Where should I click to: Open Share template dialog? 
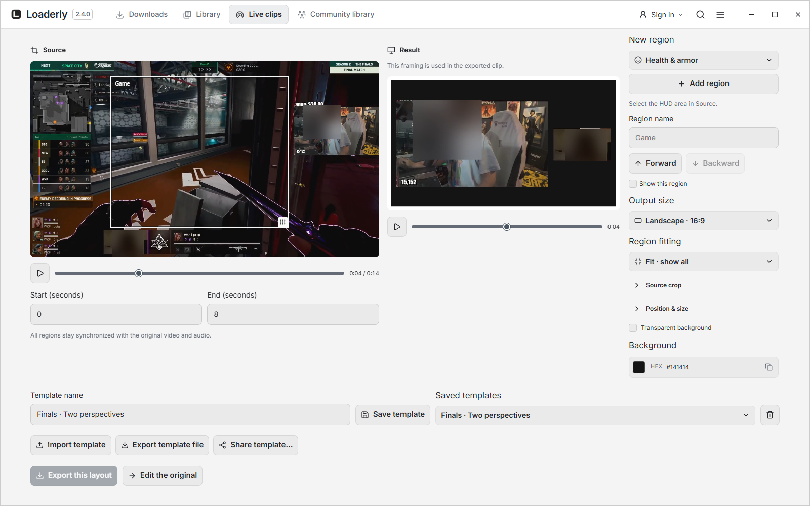(256, 445)
